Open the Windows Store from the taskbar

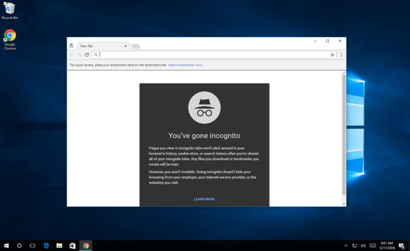coord(72,245)
